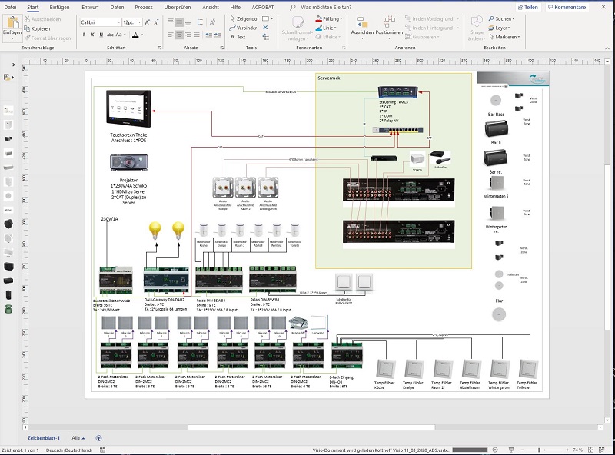Open the Positionieren position menu
Image resolution: width=615 pixels, height=455 pixels.
coord(389,26)
